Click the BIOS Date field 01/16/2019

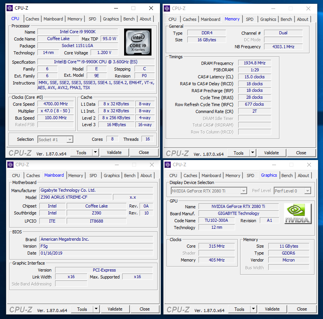pyautogui.click(x=96, y=253)
